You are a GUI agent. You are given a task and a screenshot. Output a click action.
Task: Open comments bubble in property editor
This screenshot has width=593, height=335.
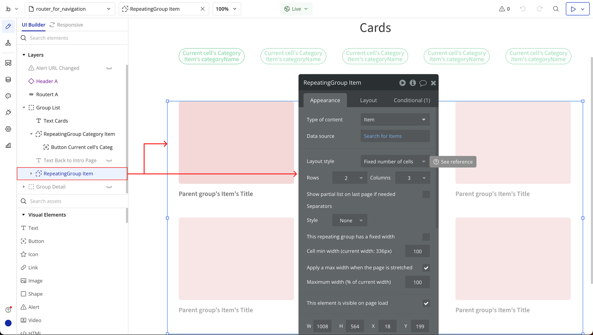423,83
